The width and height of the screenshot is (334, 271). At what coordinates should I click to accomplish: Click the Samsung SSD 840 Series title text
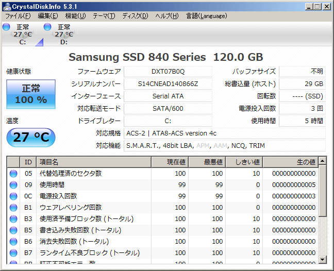[166, 57]
